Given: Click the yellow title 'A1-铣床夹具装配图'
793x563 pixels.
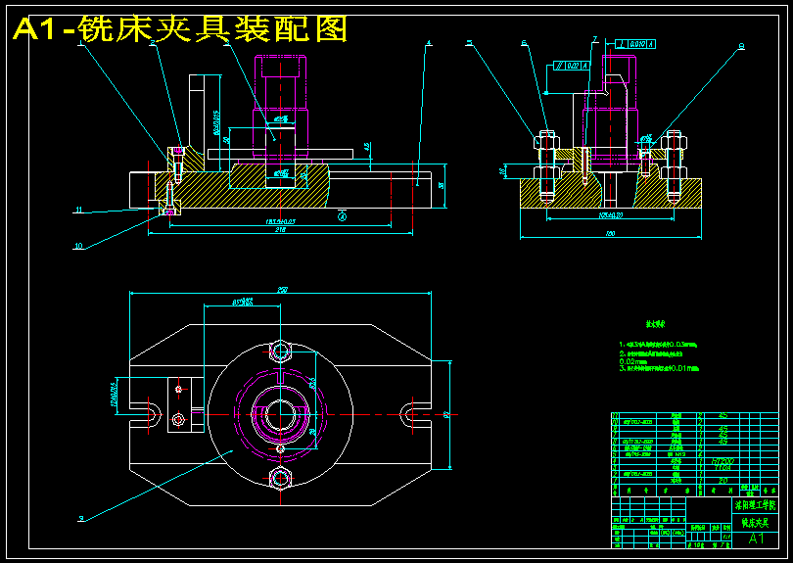Looking at the screenshot, I should coord(180,28).
